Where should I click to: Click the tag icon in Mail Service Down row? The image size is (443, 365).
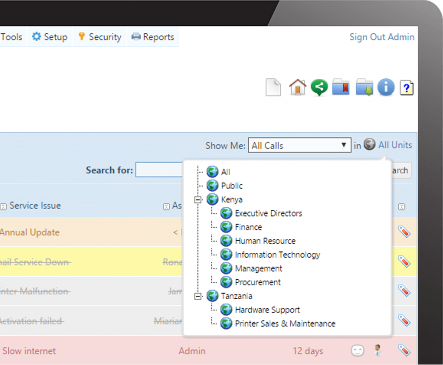[404, 261]
